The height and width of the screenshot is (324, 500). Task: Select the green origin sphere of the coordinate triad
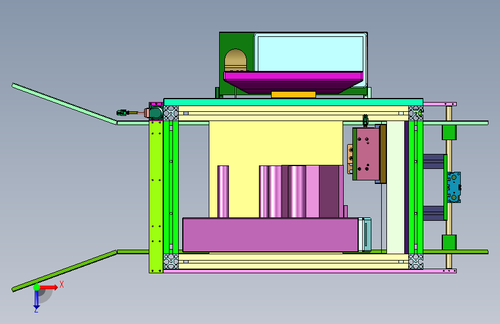point(37,287)
